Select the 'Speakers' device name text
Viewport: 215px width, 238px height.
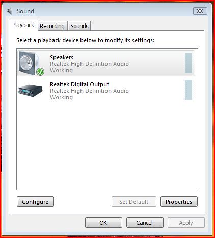click(62, 57)
